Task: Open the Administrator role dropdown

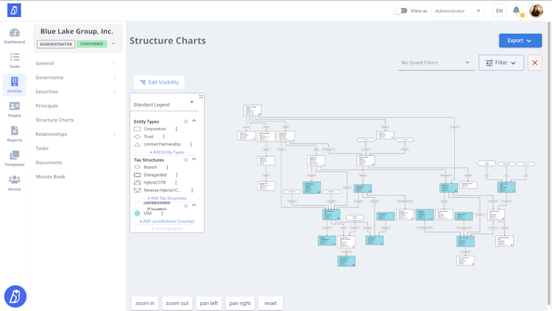Action: coord(457,11)
